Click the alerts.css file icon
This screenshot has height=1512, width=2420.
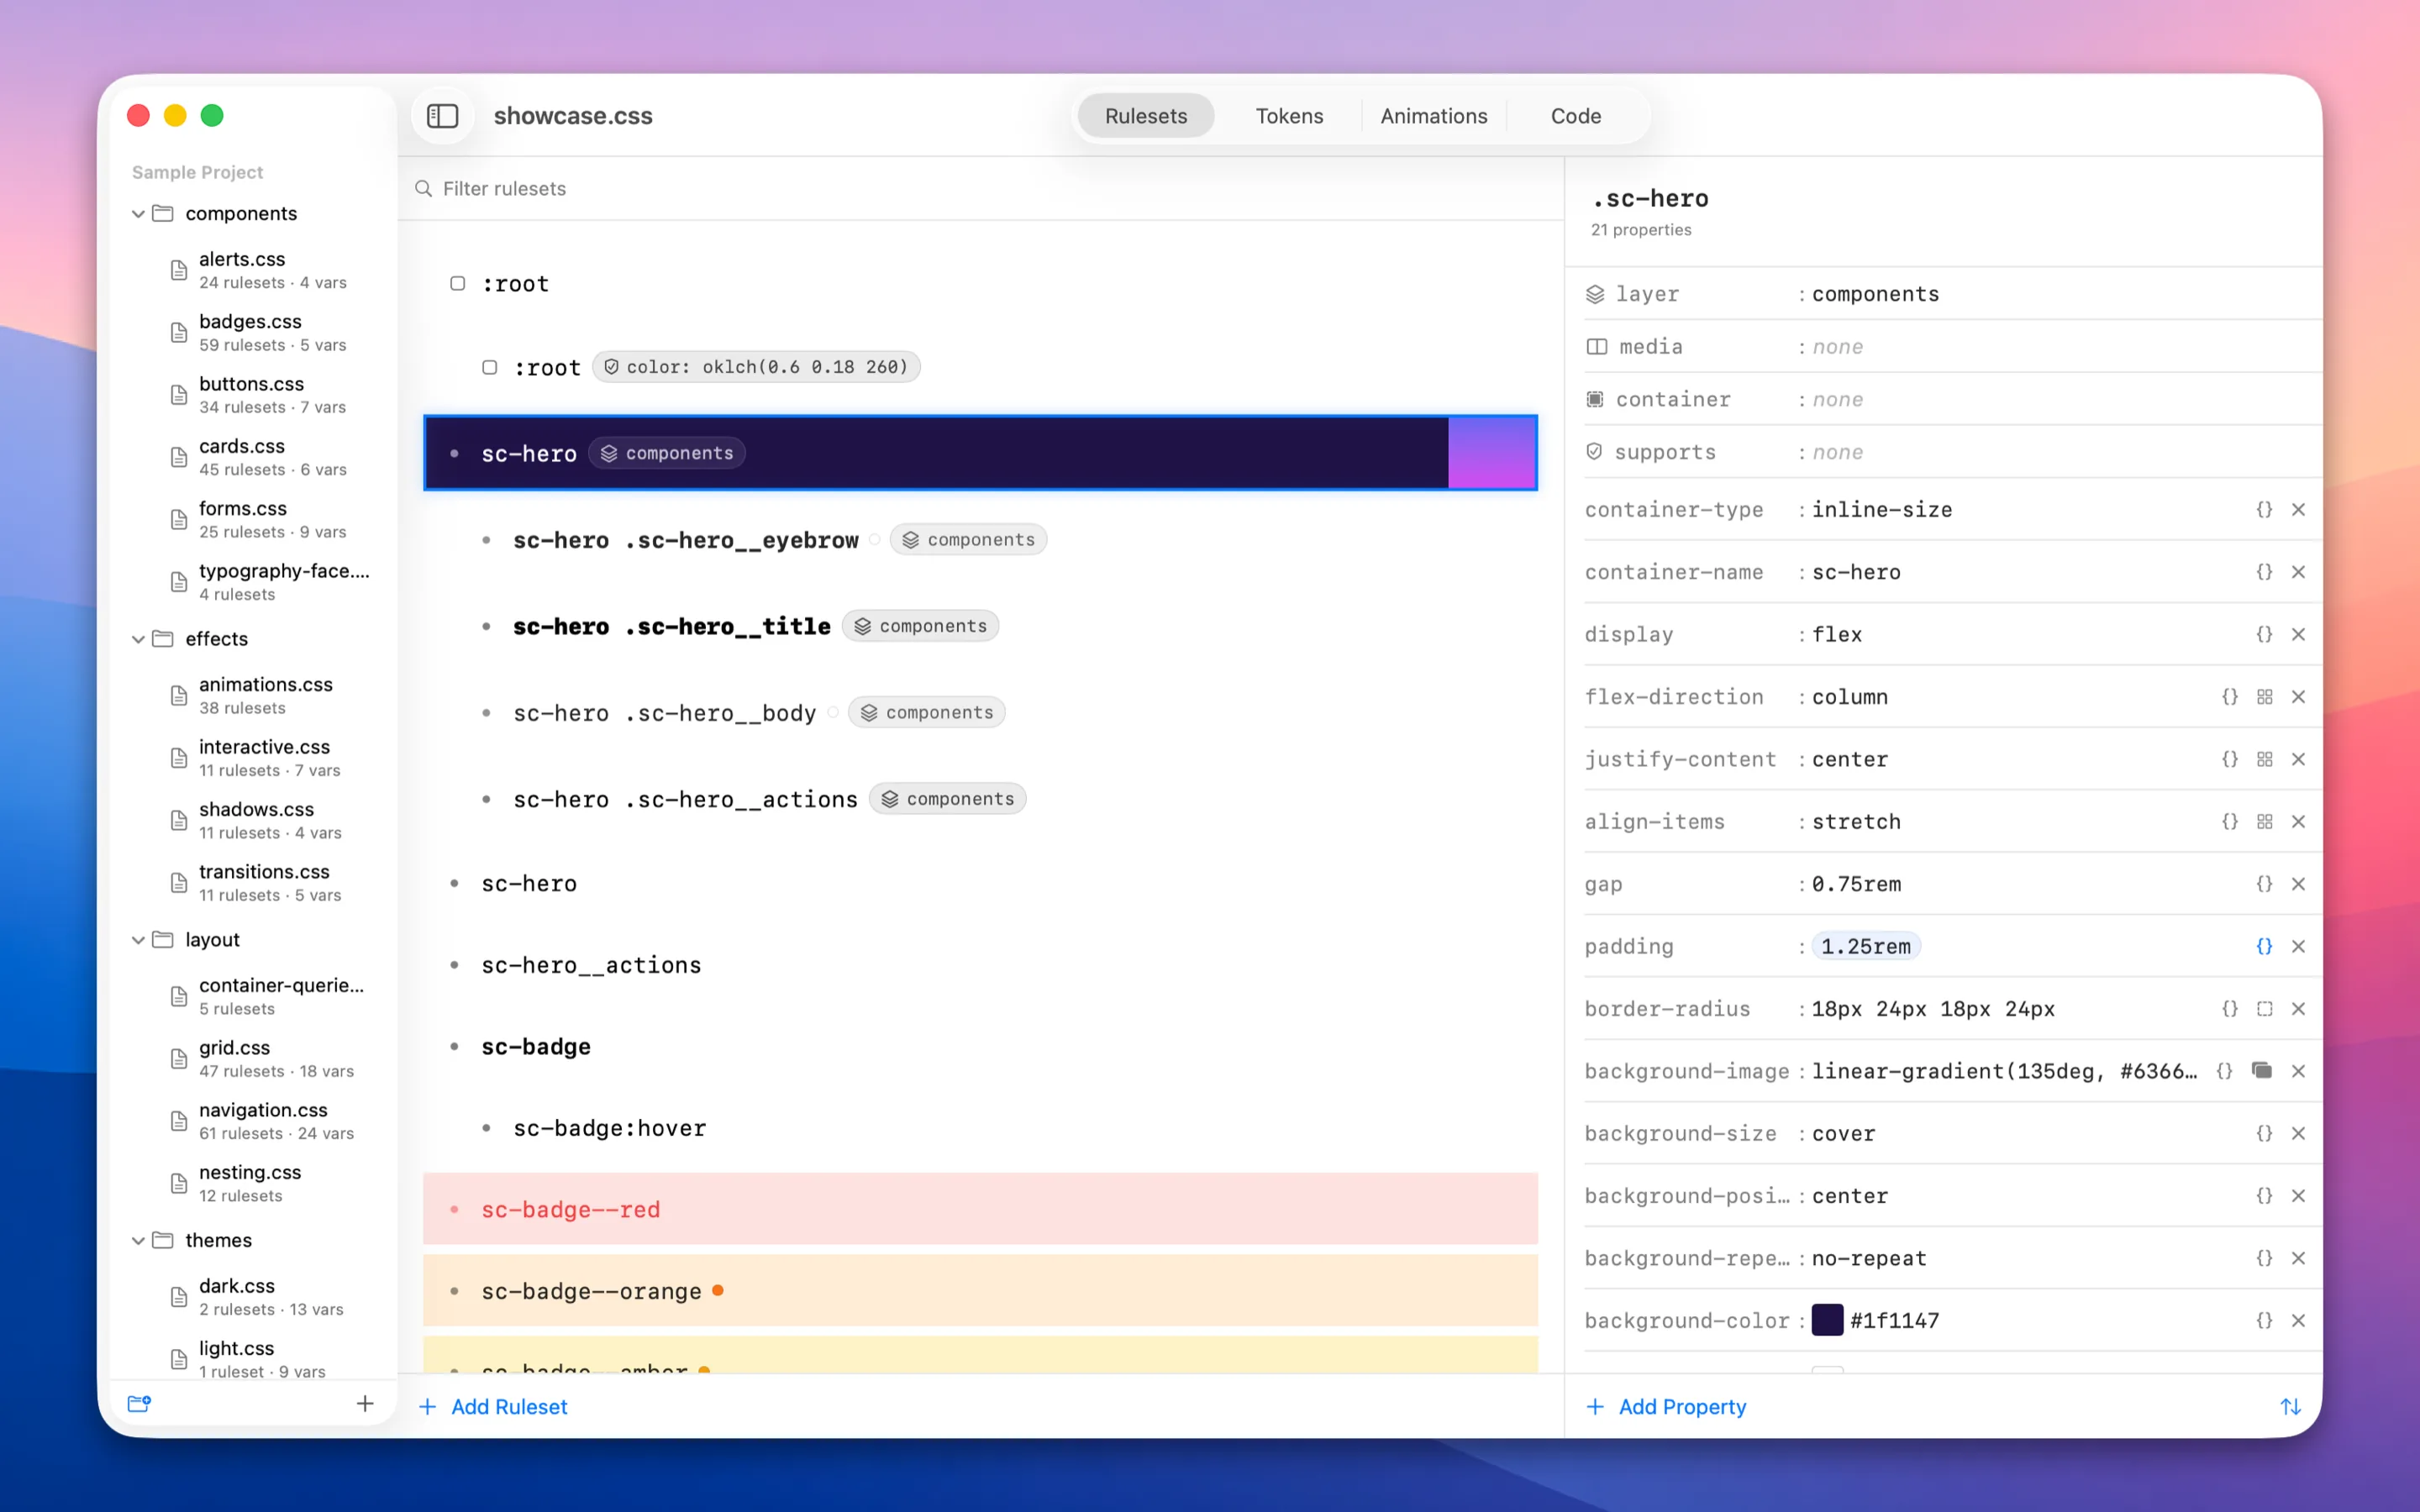179,270
